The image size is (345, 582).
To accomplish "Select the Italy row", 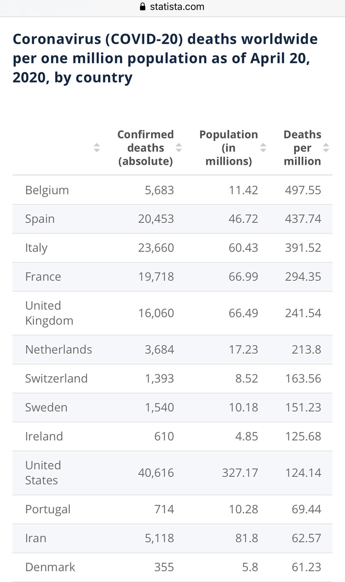I will point(173,248).
